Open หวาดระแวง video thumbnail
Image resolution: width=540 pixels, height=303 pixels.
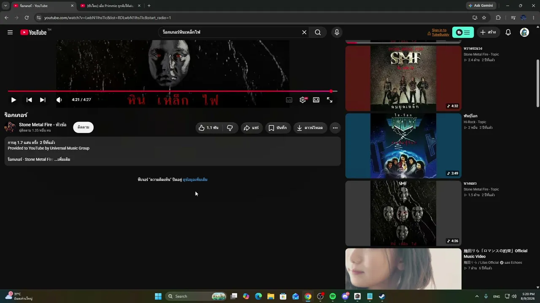pyautogui.click(x=403, y=78)
